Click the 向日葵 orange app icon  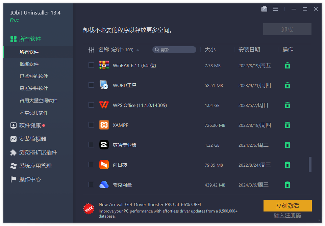(104, 165)
